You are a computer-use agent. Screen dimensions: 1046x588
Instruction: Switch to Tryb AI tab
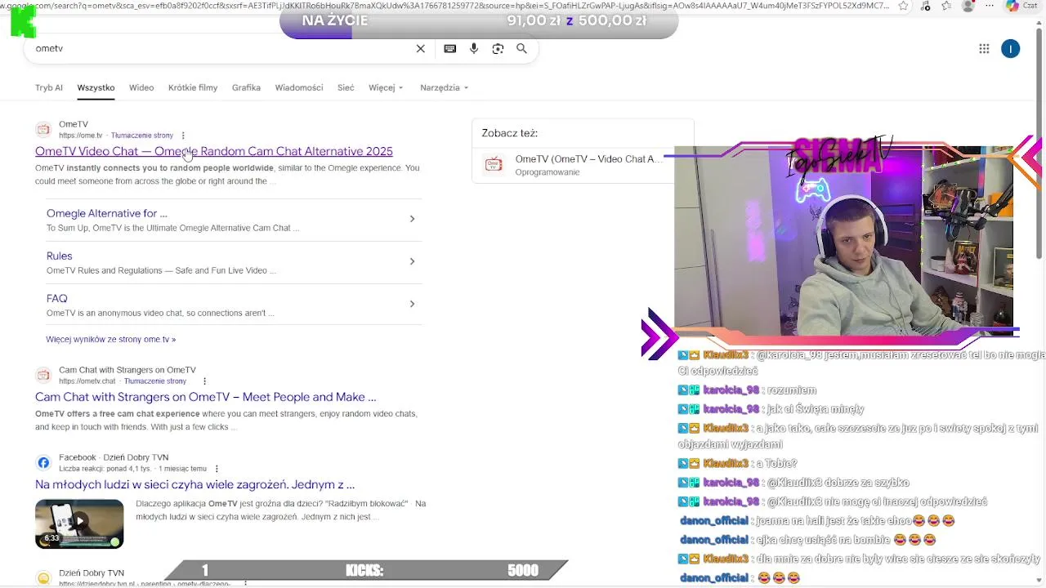49,87
